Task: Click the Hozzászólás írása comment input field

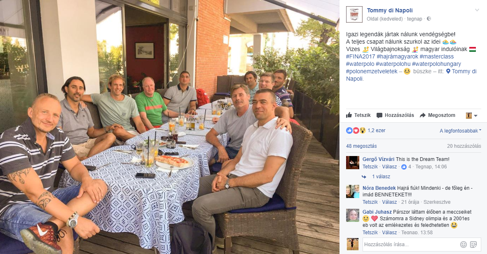Action: coord(410,245)
